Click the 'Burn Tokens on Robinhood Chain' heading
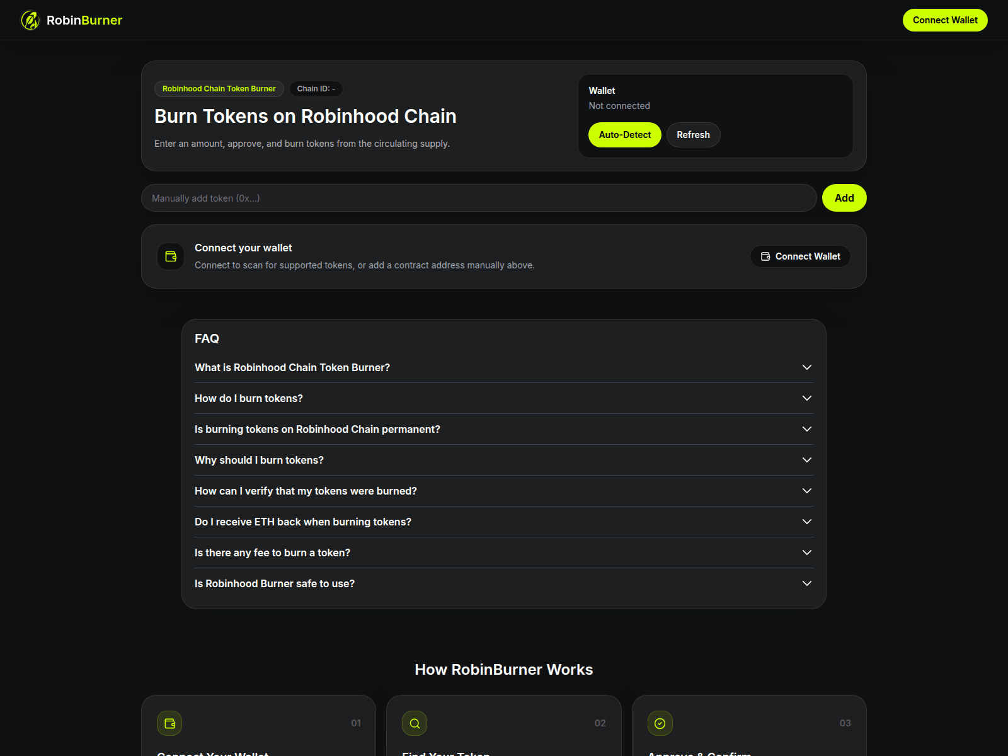The height and width of the screenshot is (756, 1008). point(306,116)
